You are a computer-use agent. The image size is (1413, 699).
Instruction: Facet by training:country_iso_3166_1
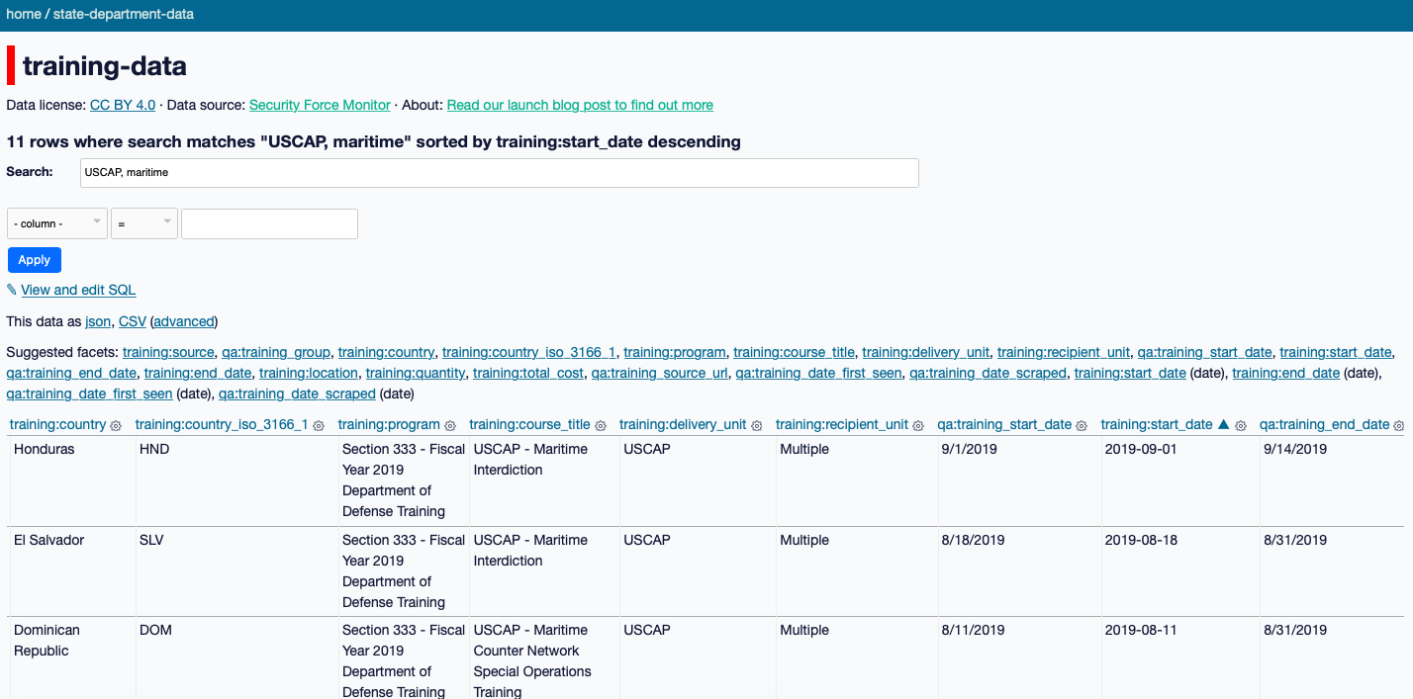click(x=528, y=352)
